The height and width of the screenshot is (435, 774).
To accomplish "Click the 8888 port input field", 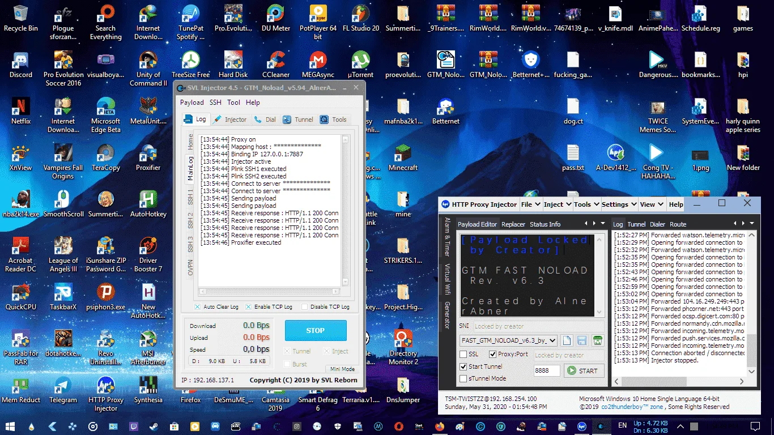I will (x=546, y=370).
